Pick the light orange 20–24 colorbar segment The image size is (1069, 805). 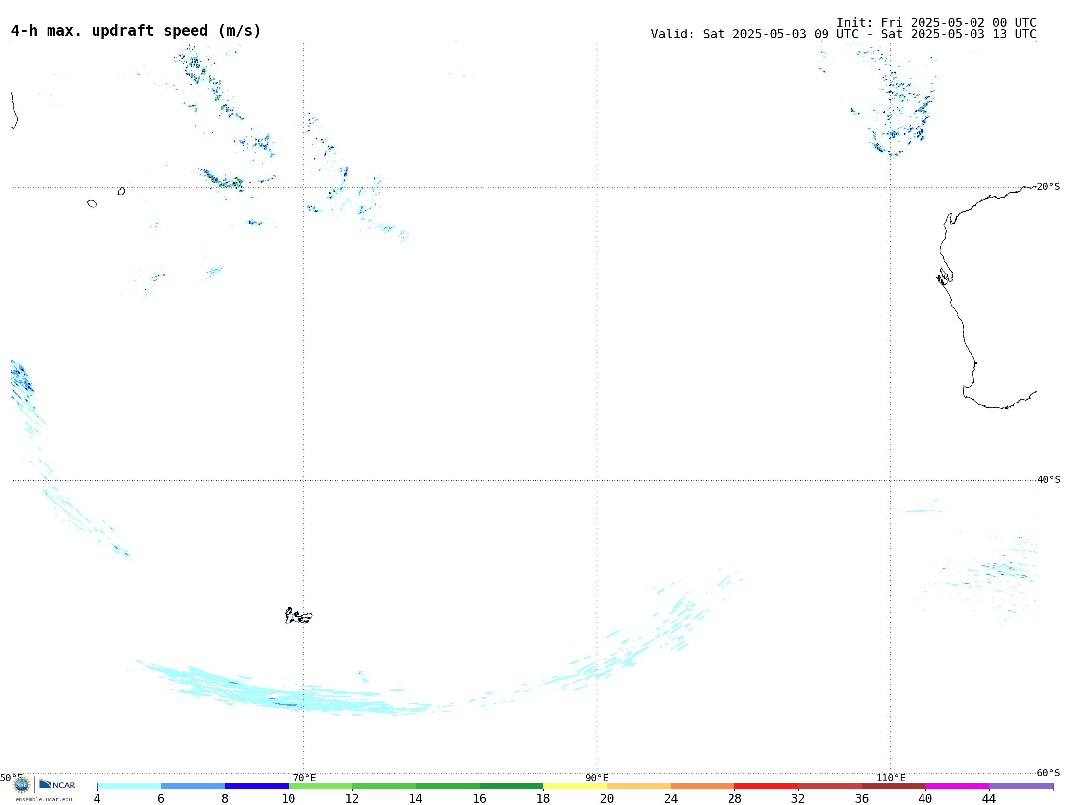pyautogui.click(x=639, y=786)
